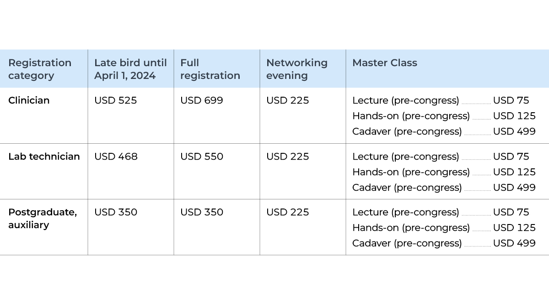Click the Clinician row label

click(29, 100)
